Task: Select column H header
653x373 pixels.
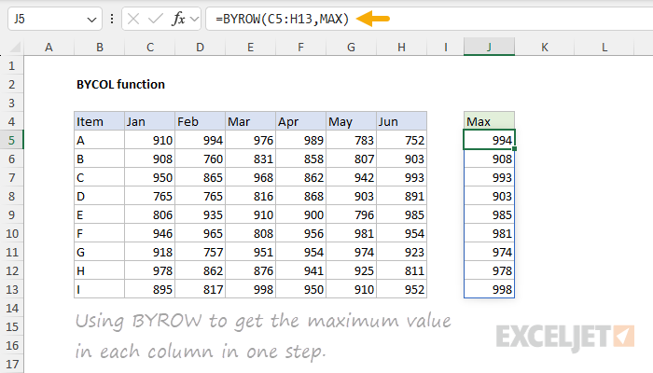Action: 401,47
